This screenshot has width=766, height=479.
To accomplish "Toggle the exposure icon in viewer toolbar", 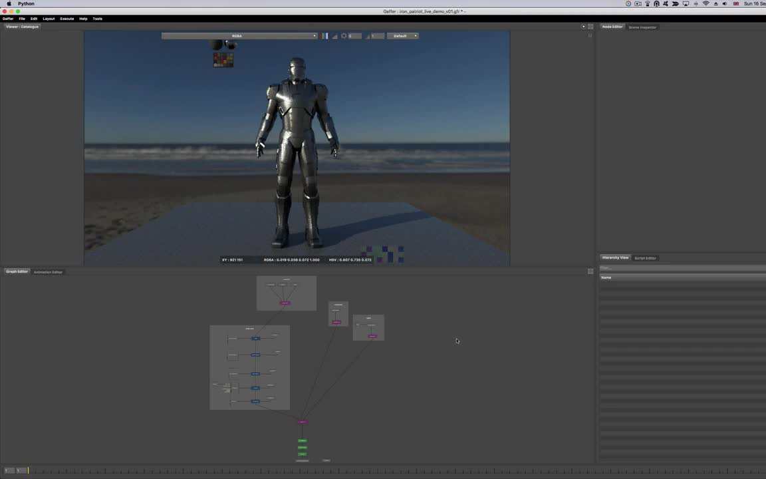I will pyautogui.click(x=344, y=36).
